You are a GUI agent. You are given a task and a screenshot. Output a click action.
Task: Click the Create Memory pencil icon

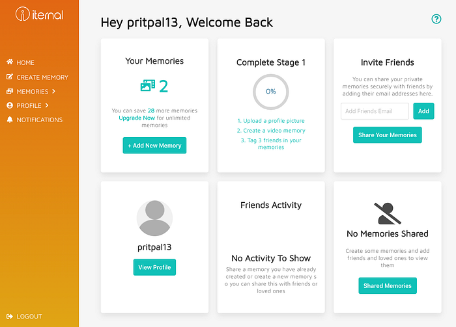click(x=10, y=77)
